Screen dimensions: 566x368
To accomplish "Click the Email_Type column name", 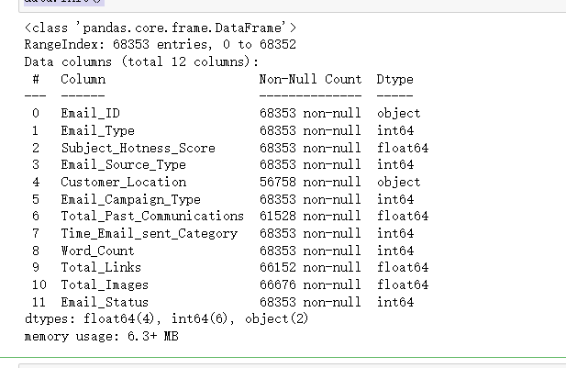I will (97, 131).
